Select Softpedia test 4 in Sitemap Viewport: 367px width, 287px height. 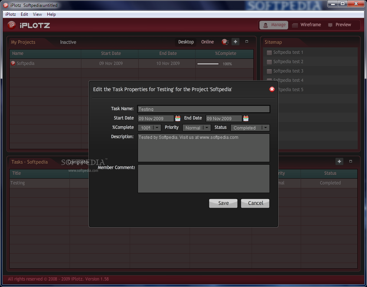(x=288, y=80)
